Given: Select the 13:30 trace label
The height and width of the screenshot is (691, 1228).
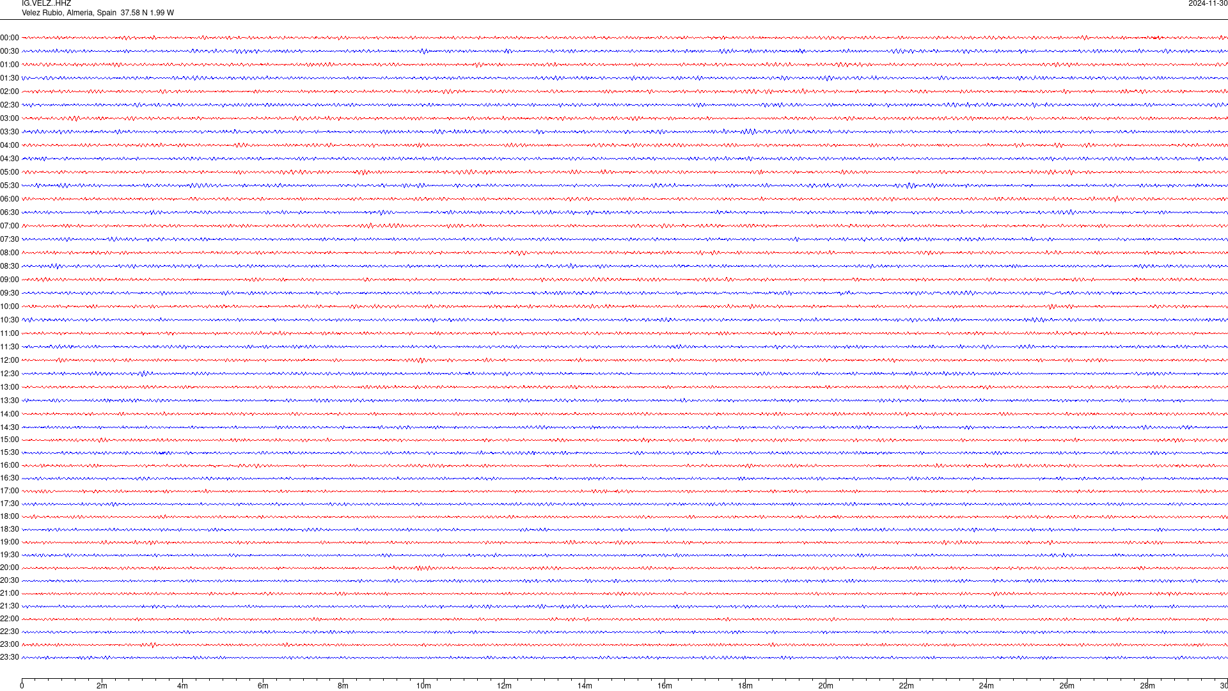Looking at the screenshot, I should click(10, 401).
